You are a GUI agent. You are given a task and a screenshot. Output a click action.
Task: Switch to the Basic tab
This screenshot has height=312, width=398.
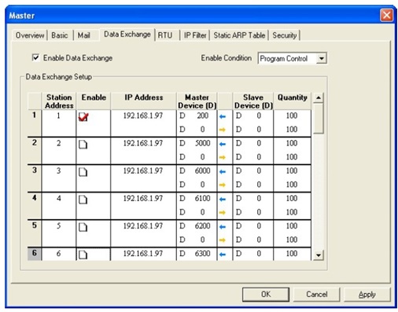click(60, 35)
